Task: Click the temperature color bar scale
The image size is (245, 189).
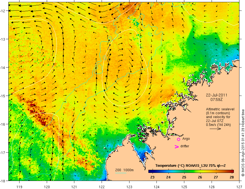Action: [191, 171]
